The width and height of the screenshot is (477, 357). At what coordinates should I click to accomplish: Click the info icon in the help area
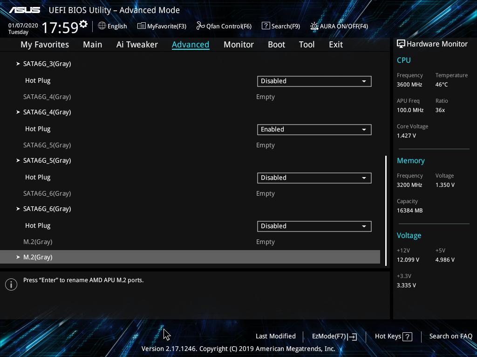pyautogui.click(x=11, y=284)
